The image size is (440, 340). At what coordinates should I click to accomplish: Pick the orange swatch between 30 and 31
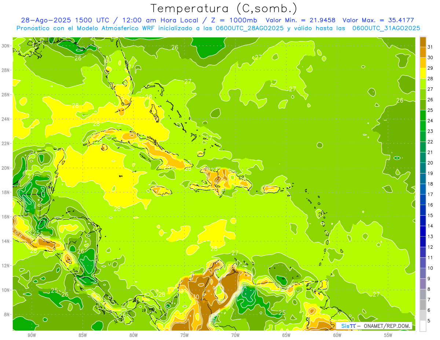coord(423,52)
